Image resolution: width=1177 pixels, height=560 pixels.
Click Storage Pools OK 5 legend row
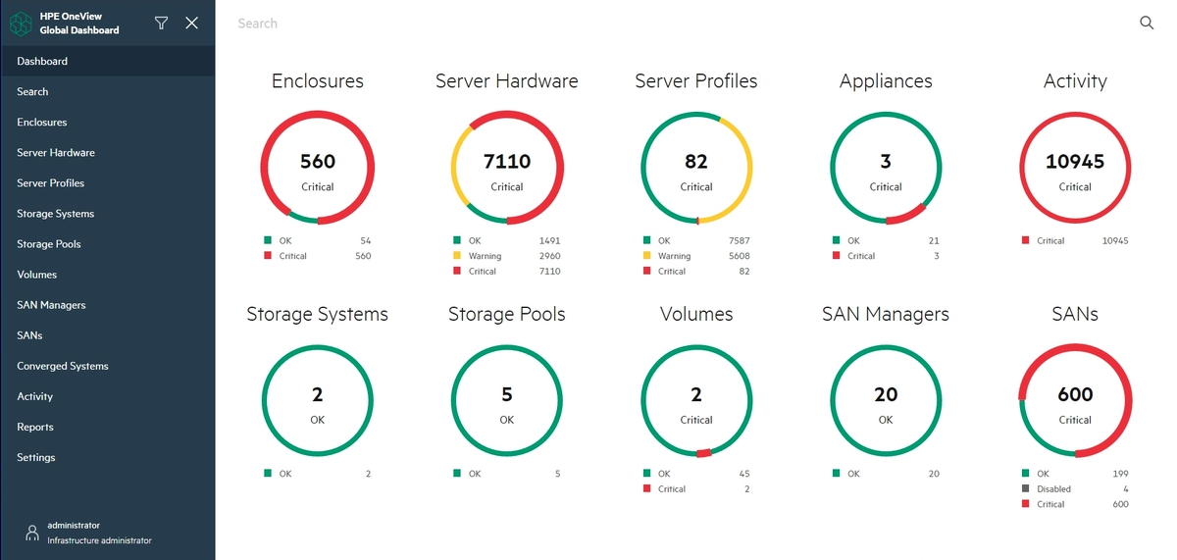click(x=507, y=474)
